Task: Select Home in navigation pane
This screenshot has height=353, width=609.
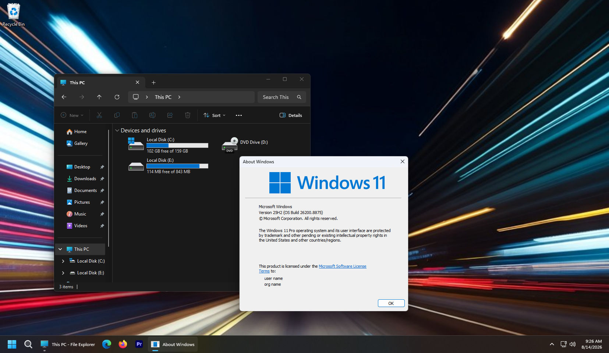Action: (x=80, y=132)
